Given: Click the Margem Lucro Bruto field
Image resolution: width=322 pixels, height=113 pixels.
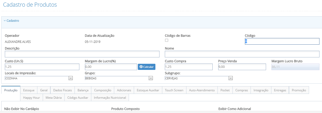Looking at the screenshot, I should click(x=296, y=67).
